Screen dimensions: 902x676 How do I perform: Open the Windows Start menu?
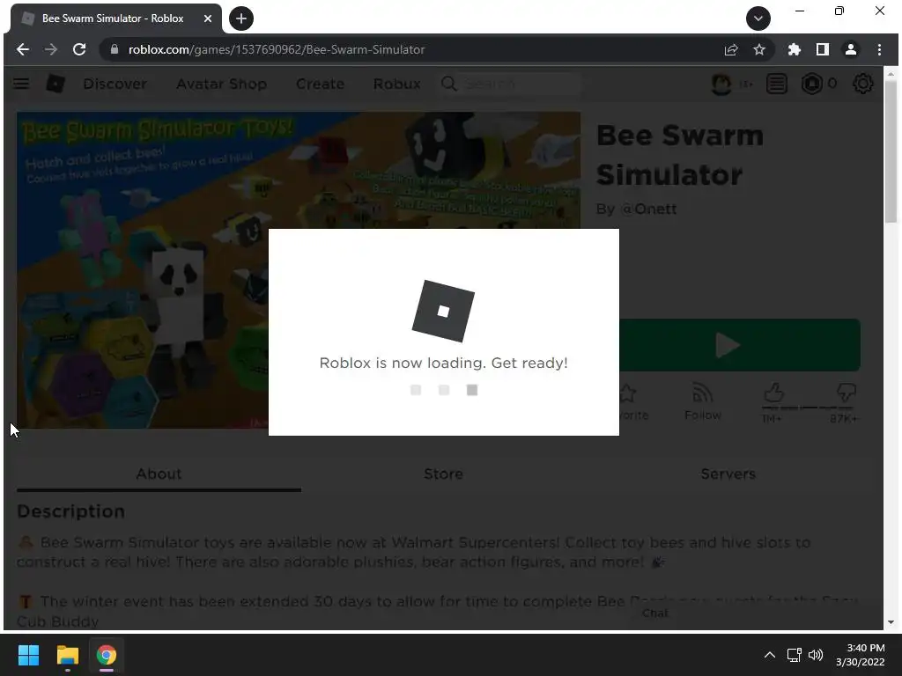tap(28, 655)
